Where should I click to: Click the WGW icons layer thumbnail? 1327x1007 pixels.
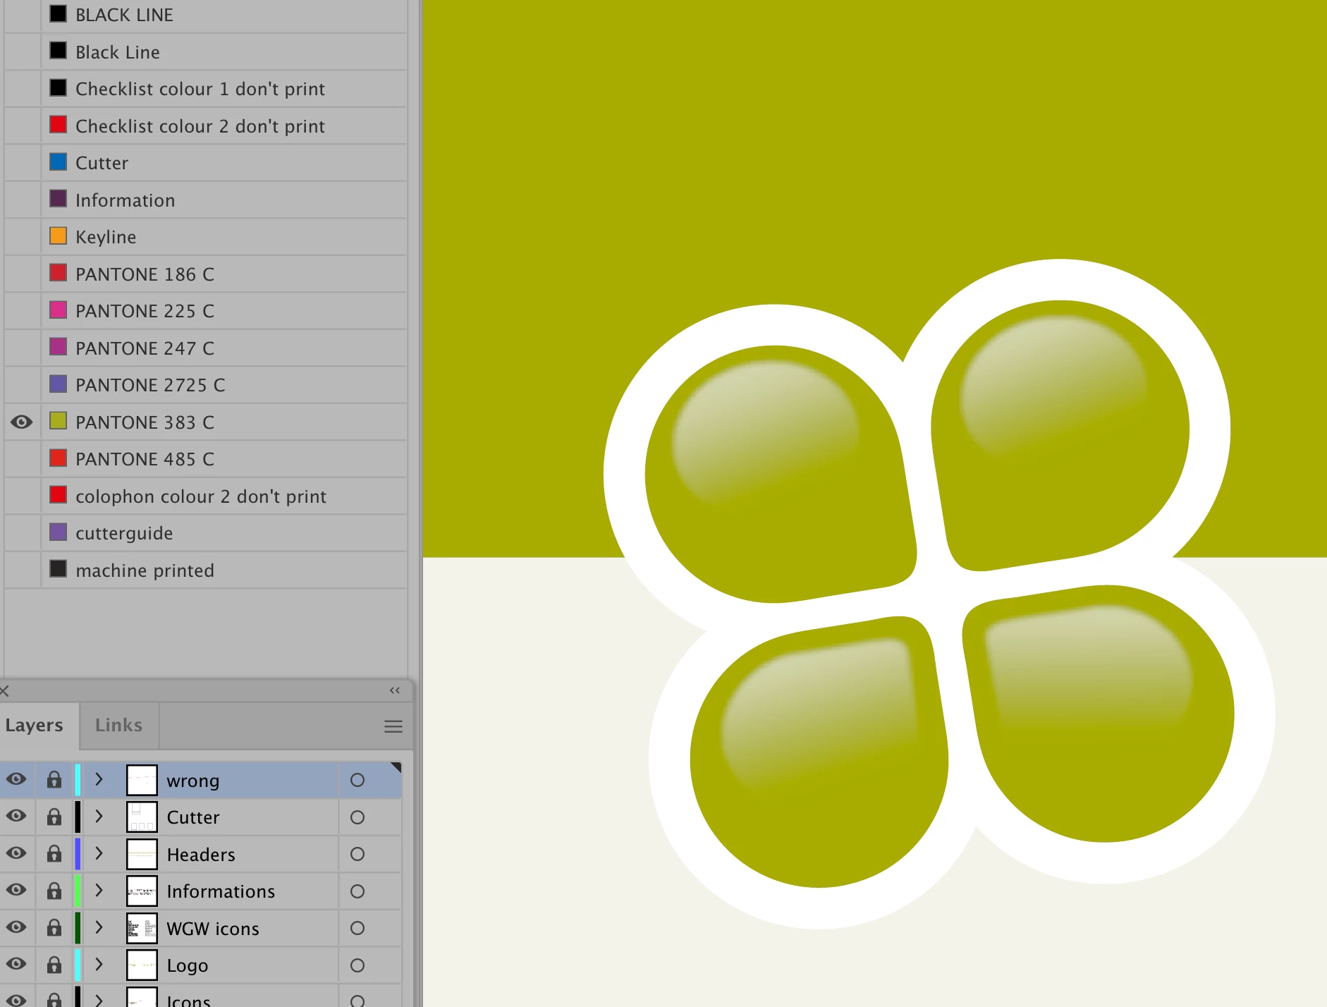pyautogui.click(x=142, y=928)
